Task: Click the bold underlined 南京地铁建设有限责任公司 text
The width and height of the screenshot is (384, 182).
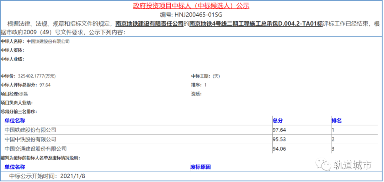Action: pyautogui.click(x=149, y=24)
